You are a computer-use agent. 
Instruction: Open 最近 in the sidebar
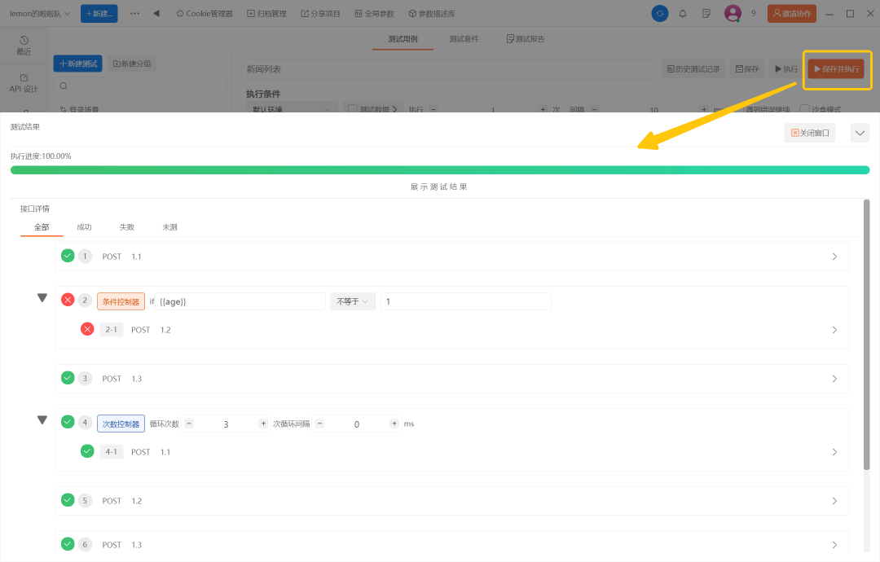(x=24, y=46)
